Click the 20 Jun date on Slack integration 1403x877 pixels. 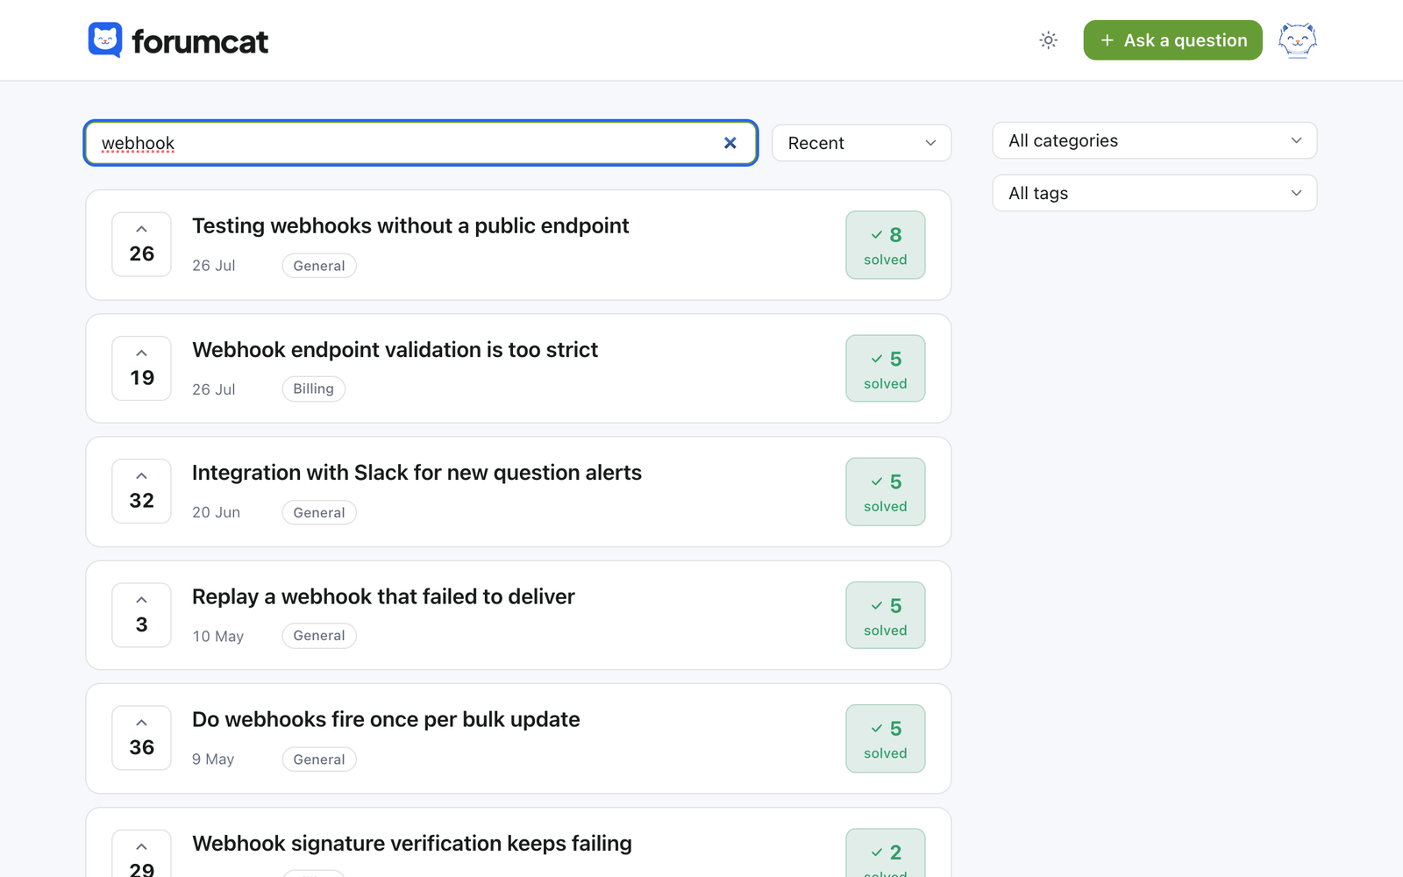coord(216,512)
